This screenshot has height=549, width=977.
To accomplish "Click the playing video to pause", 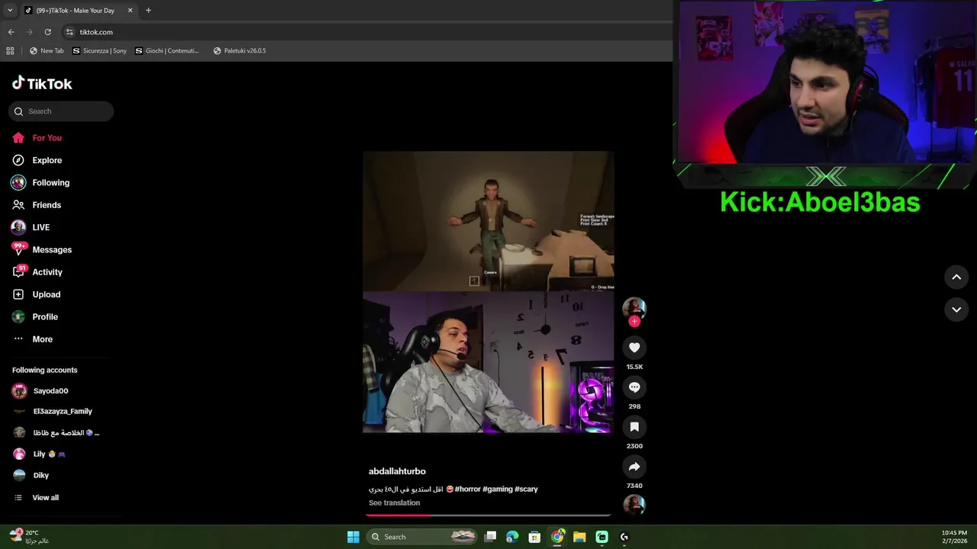I will pos(488,292).
